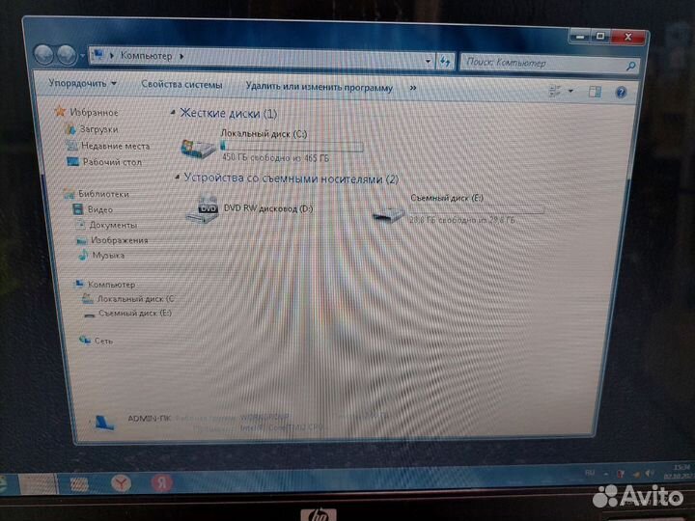Click the Я Yandex taskbar icon

click(x=162, y=482)
